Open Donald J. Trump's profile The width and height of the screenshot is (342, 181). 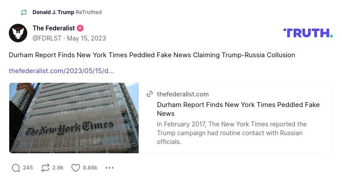click(x=53, y=12)
